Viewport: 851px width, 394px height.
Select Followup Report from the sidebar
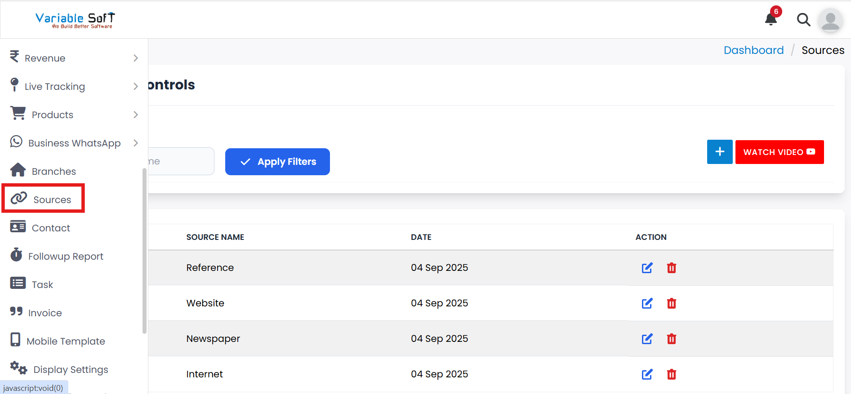coord(66,256)
